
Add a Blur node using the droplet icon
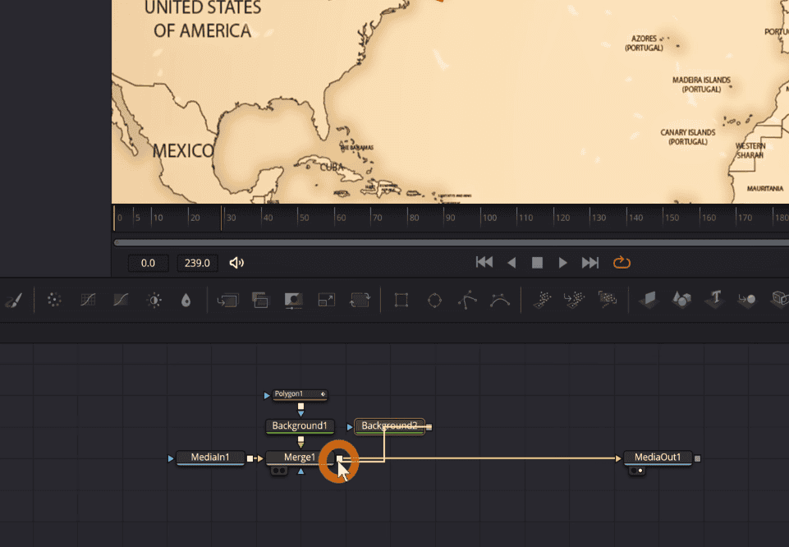pyautogui.click(x=186, y=301)
